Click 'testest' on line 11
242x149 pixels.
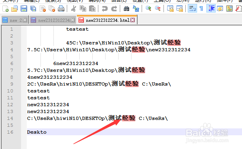click(38, 98)
